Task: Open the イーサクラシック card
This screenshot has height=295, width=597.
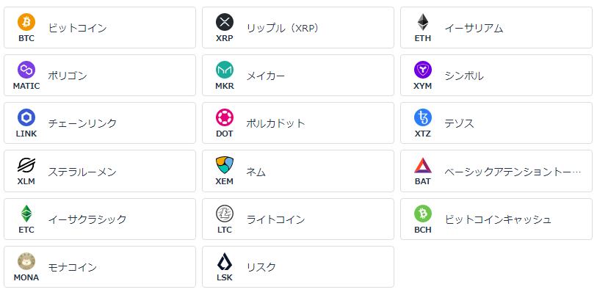Action: pos(100,219)
